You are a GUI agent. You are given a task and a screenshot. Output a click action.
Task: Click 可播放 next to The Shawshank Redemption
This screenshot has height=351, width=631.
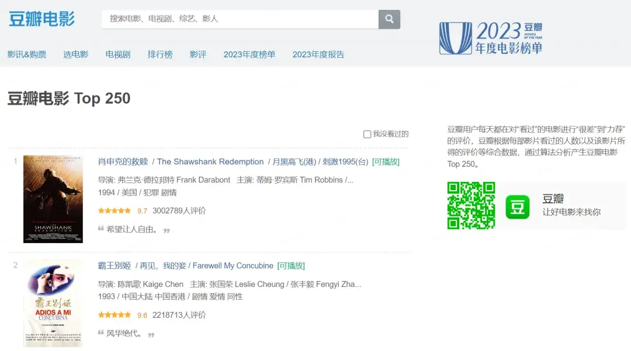pos(384,162)
